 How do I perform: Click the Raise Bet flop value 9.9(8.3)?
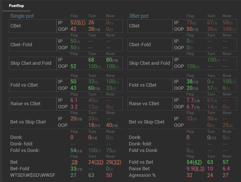194,169
